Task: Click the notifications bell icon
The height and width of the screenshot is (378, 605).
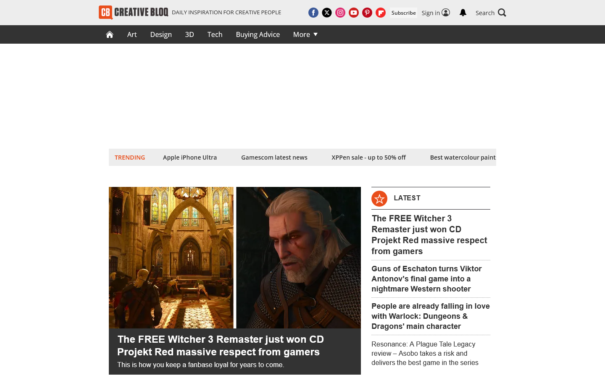Action: click(463, 13)
